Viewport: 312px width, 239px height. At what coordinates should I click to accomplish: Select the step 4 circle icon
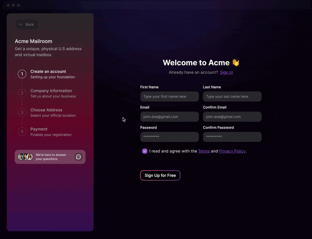(x=22, y=131)
